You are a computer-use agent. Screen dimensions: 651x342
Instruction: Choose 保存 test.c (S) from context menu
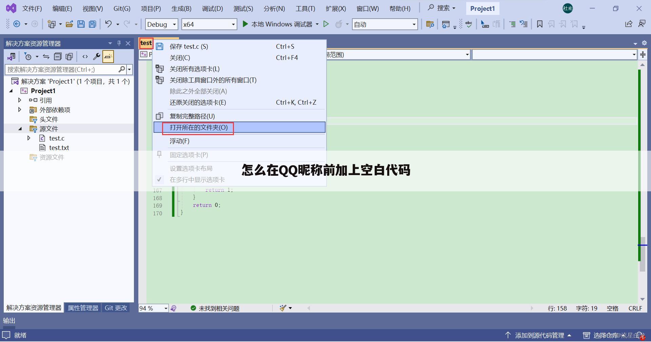tap(239, 46)
